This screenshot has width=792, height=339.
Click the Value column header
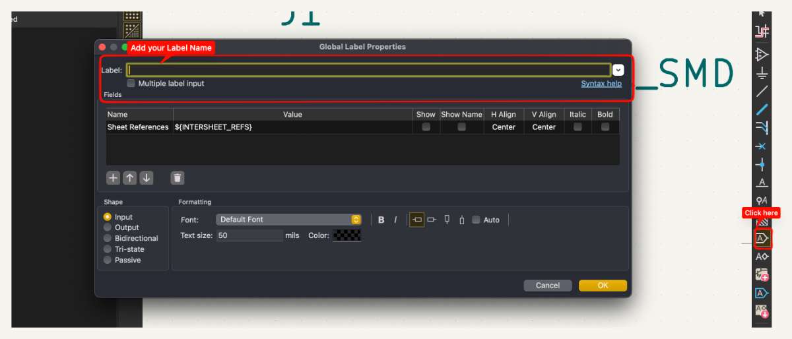292,114
